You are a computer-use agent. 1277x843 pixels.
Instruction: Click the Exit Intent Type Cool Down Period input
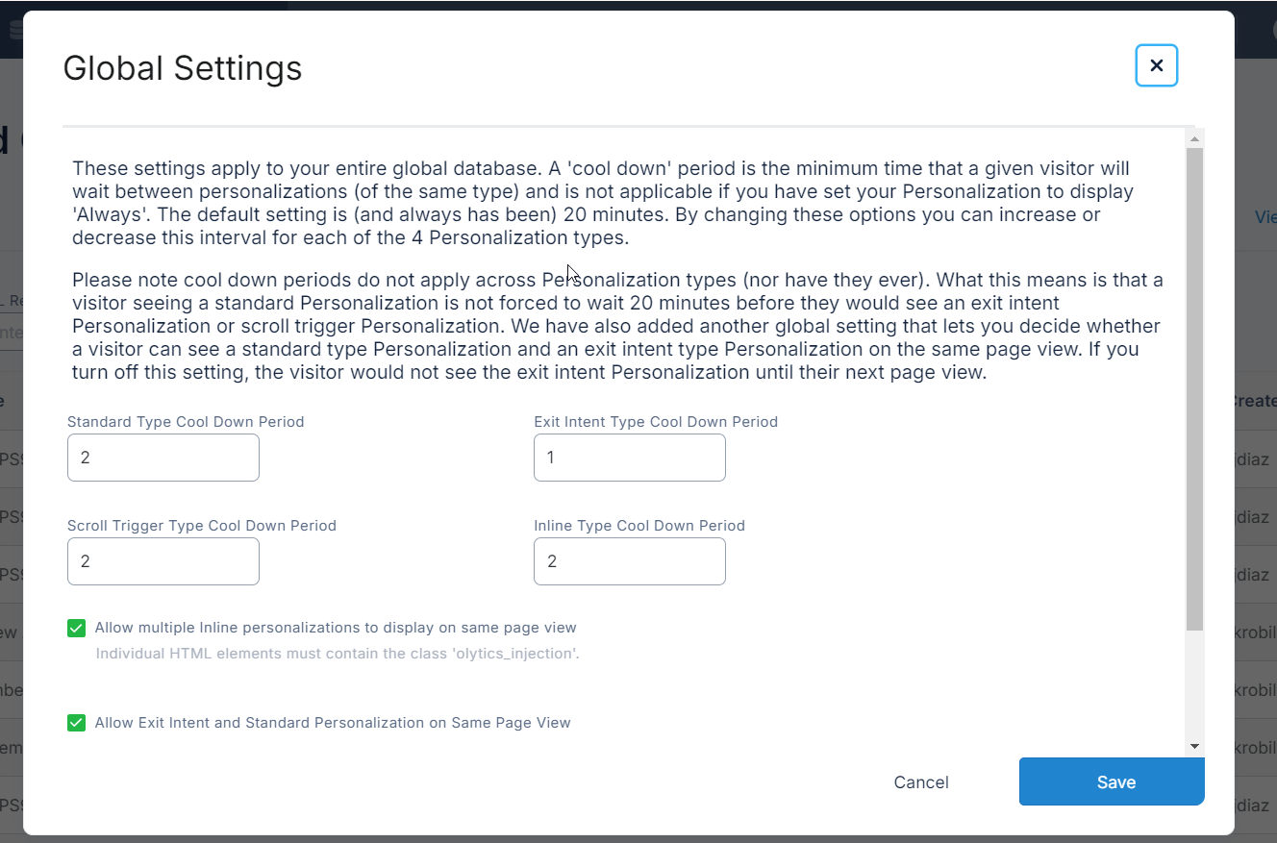pos(629,458)
